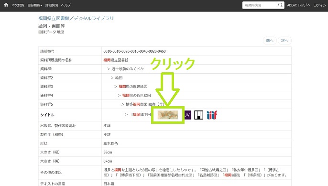Click the ログイン link
This screenshot has height=186, width=328.
(x=319, y=5)
